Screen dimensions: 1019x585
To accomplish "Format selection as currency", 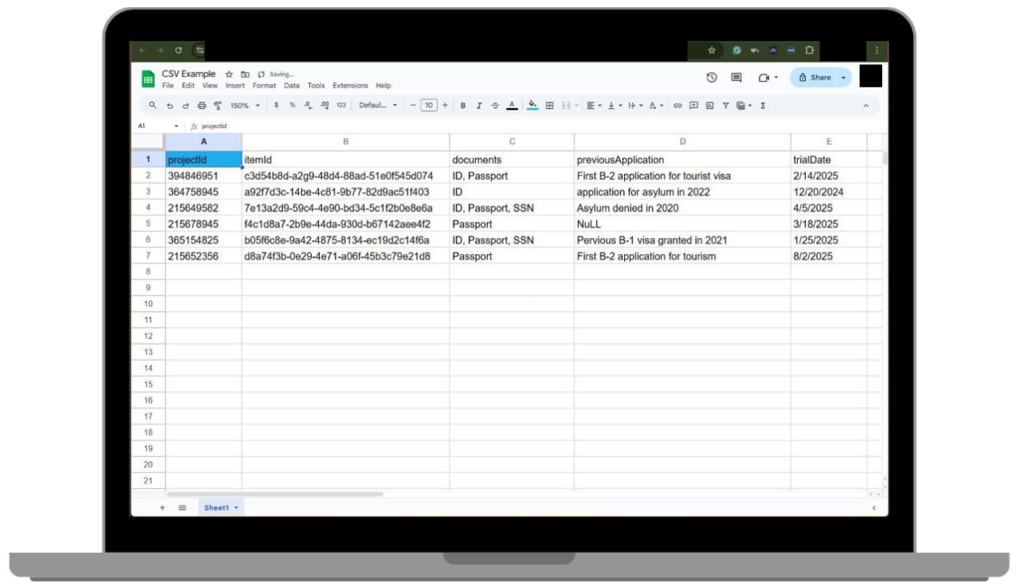I will pyautogui.click(x=276, y=104).
